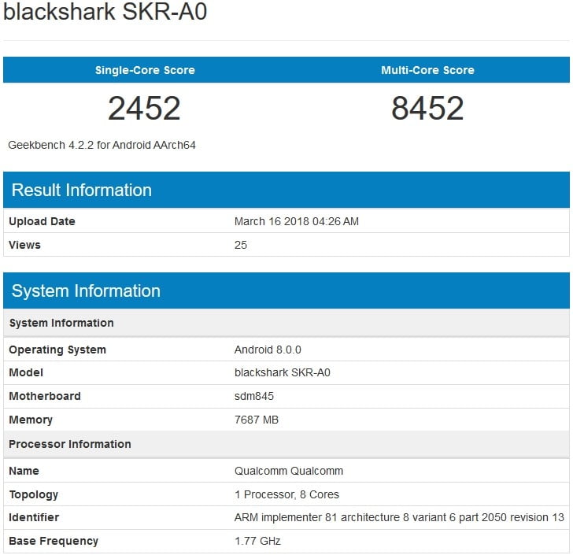Click the Geekbench 4.2.2 for Android text
The width and height of the screenshot is (573, 555).
(102, 146)
